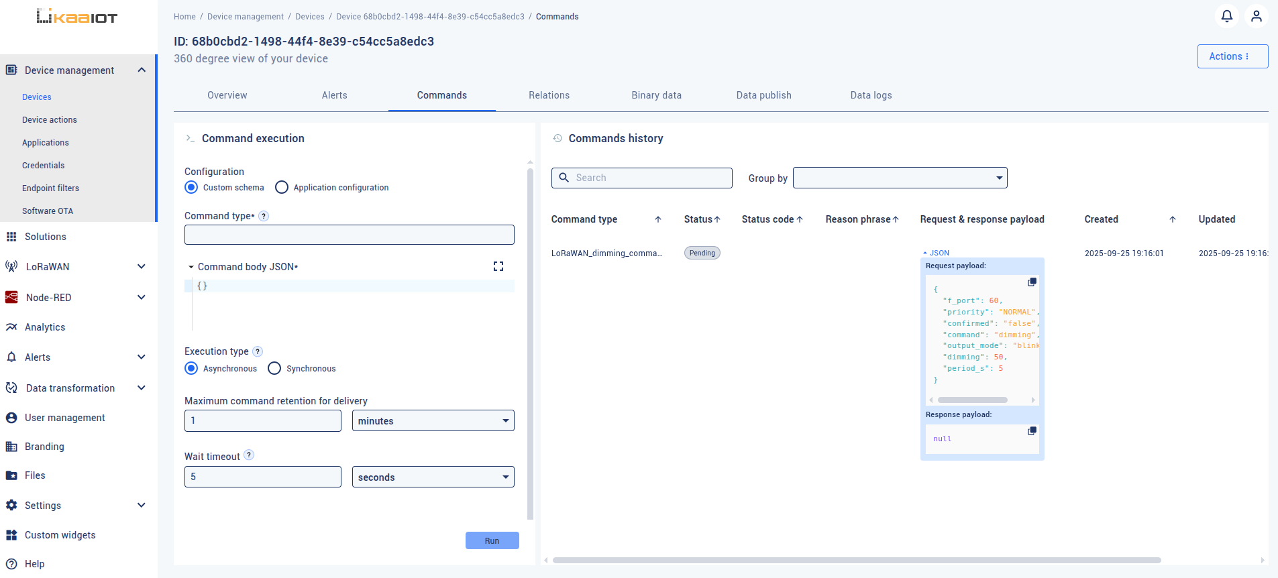Copy the request payload JSON
This screenshot has width=1278, height=578.
[1032, 282]
